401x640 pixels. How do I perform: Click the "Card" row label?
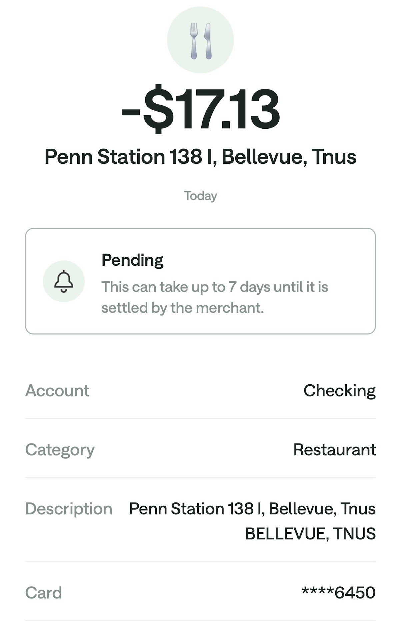point(44,593)
